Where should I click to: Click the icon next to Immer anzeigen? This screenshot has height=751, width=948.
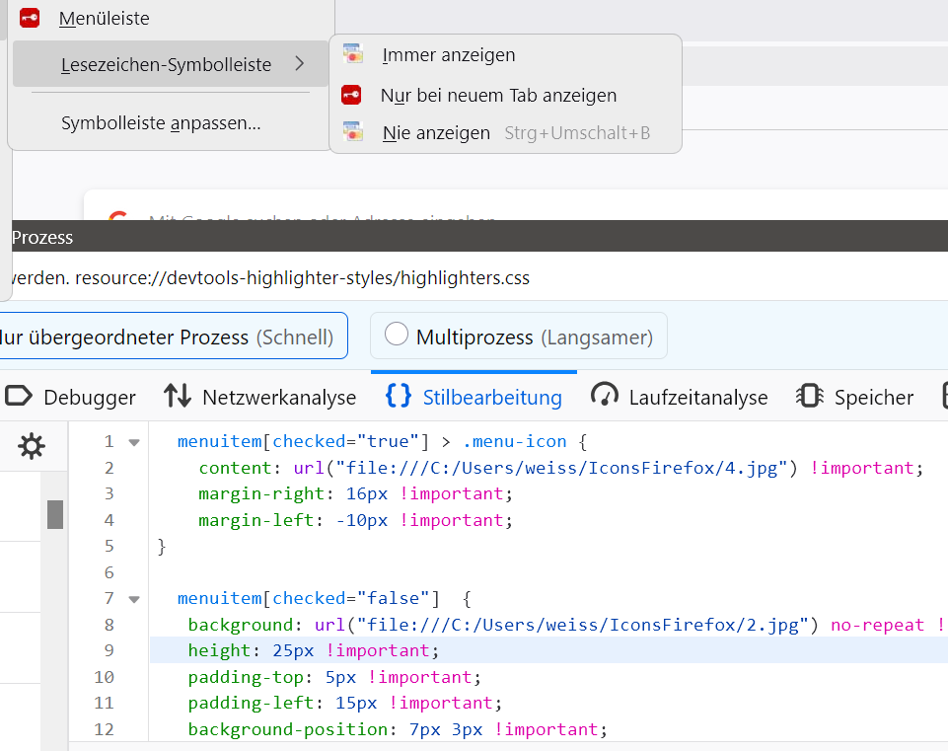(x=353, y=55)
